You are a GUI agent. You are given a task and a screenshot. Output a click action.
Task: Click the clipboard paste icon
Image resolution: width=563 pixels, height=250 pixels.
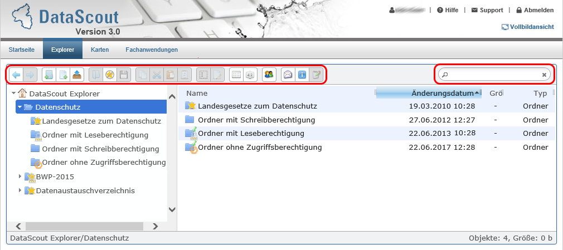pos(171,75)
